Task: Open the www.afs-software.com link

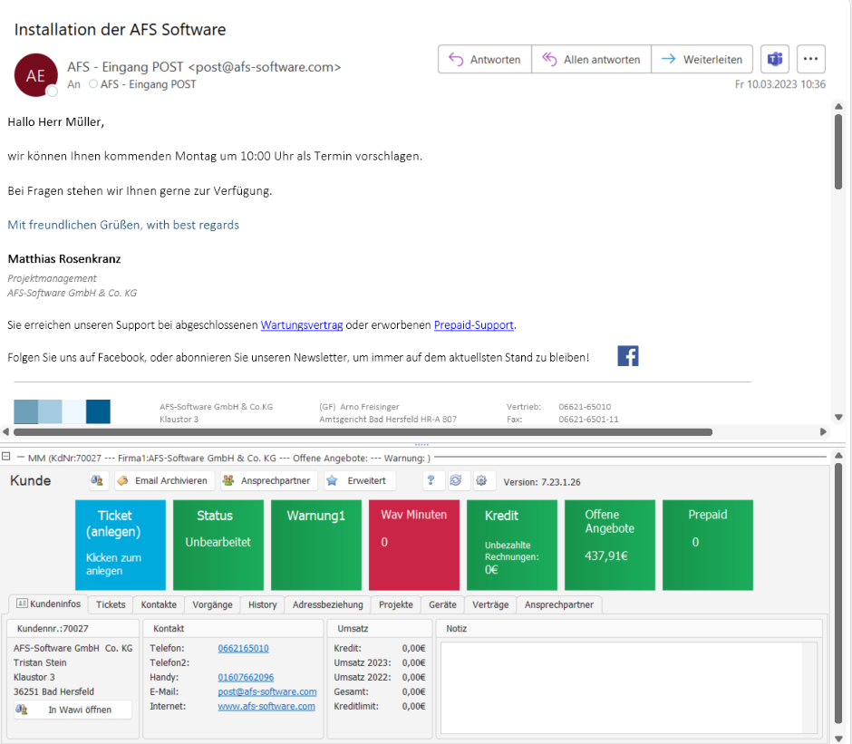Action: coord(266,706)
